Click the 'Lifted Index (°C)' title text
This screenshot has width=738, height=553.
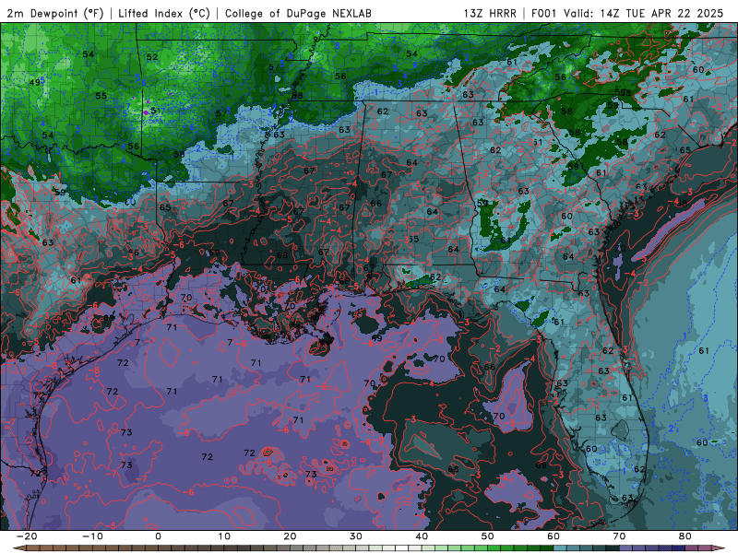(164, 13)
